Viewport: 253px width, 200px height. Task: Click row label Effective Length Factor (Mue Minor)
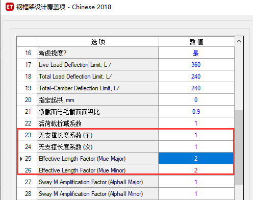[x=97, y=170]
